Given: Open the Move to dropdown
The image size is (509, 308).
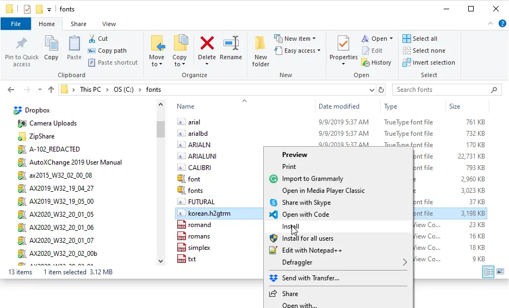Looking at the screenshot, I should tap(157, 51).
